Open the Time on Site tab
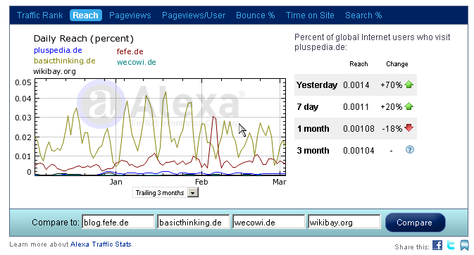 coord(310,15)
